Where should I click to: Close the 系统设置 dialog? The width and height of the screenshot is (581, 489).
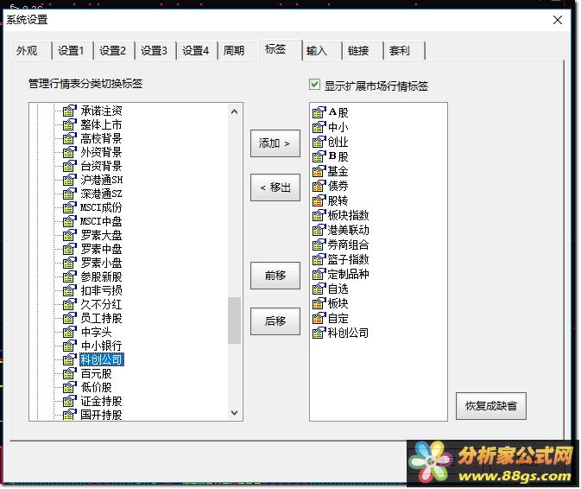(558, 20)
